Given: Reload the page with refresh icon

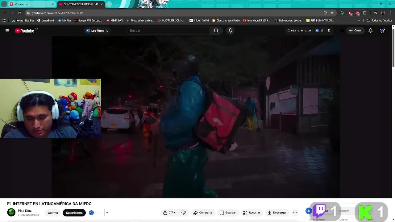Looking at the screenshot, I should (19, 13).
